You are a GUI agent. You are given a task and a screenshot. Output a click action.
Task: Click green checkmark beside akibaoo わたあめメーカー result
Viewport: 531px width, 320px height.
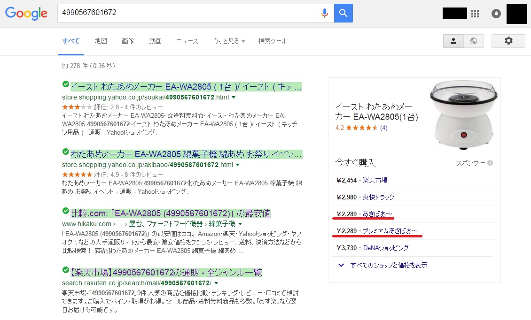[x=66, y=152]
